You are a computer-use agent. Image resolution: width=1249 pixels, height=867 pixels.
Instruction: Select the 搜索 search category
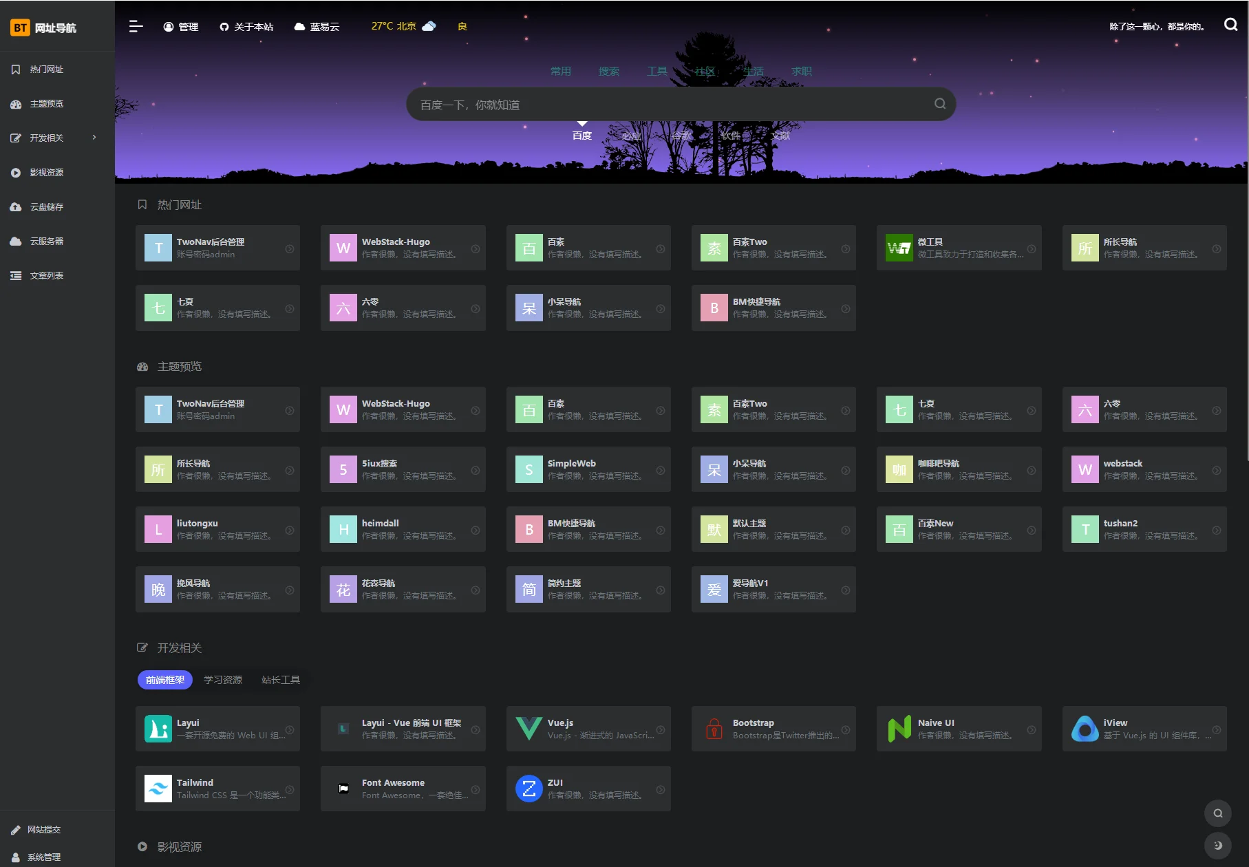[x=608, y=71]
